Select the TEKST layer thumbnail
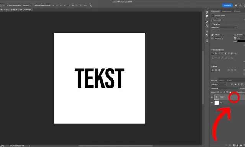This screenshot has width=245, height=147. (x=217, y=97)
